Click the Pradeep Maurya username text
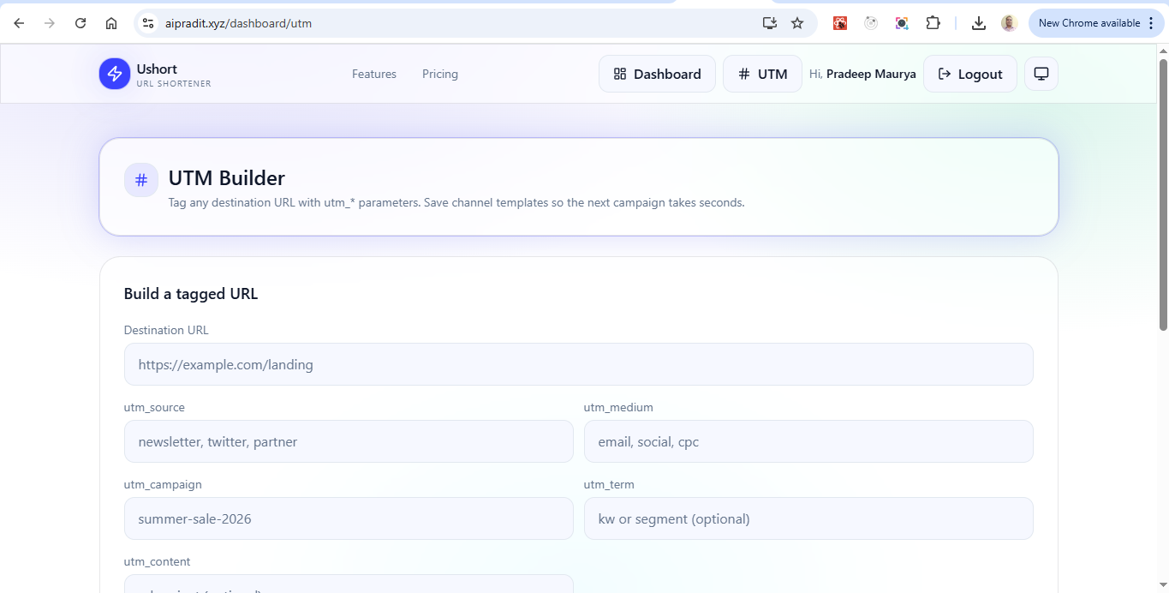 click(x=871, y=74)
